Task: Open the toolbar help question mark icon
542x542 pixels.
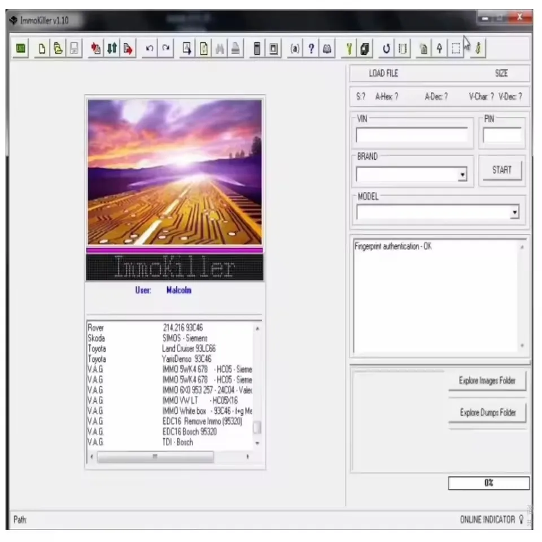Action: [311, 49]
